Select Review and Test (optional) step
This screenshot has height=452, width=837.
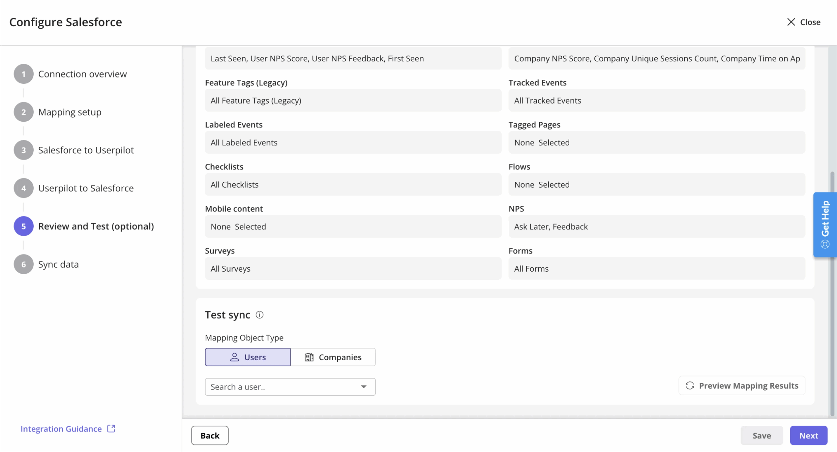96,226
